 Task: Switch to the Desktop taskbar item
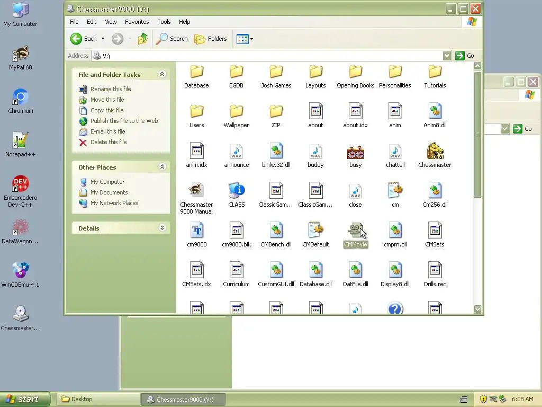tap(98, 399)
